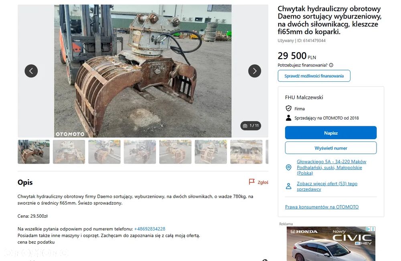
Task: Select the fourth gallery thumbnail
Action: (x=140, y=152)
